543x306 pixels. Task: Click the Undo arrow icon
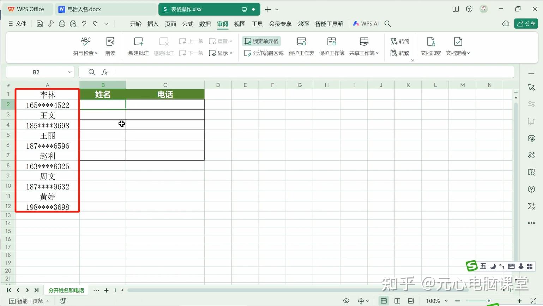click(x=84, y=24)
